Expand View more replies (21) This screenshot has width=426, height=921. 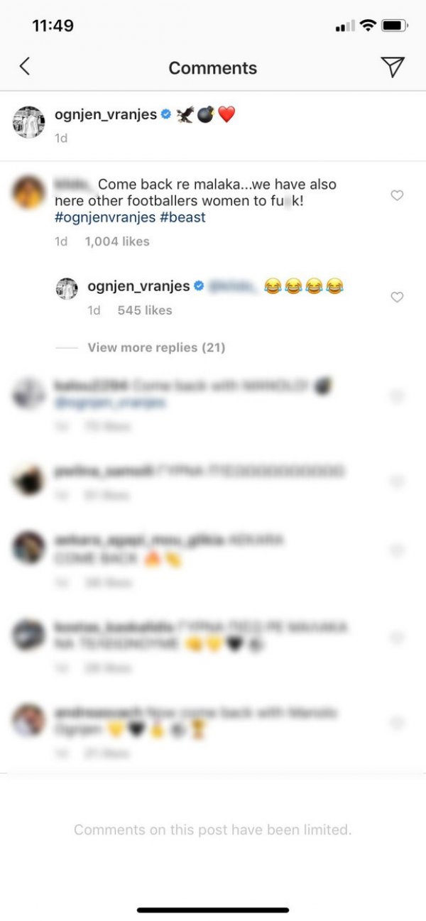click(156, 347)
